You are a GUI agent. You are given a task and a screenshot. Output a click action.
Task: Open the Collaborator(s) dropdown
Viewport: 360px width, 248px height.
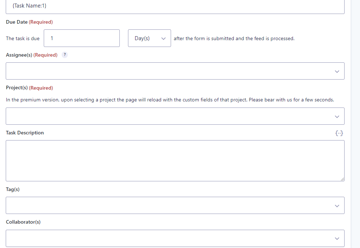click(175, 238)
